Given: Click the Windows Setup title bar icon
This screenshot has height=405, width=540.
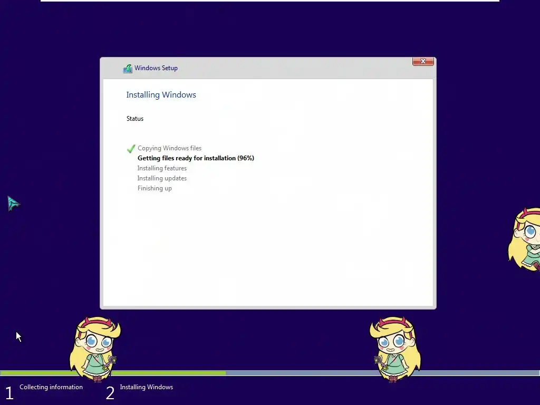Looking at the screenshot, I should tap(128, 69).
